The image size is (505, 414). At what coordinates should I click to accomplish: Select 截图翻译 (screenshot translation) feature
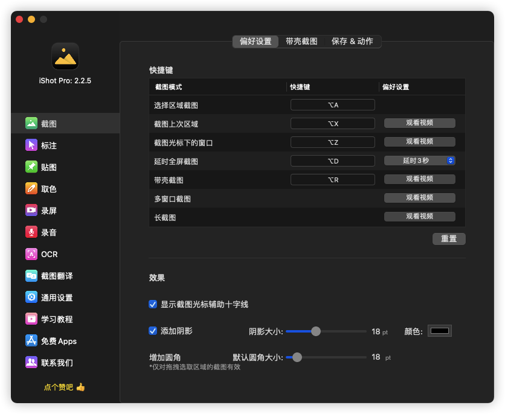pyautogui.click(x=48, y=276)
